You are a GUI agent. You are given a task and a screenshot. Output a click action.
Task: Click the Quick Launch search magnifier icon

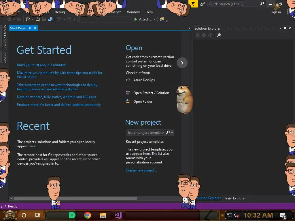point(262,3)
